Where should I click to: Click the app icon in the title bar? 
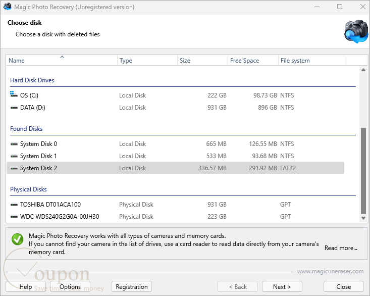(8, 7)
